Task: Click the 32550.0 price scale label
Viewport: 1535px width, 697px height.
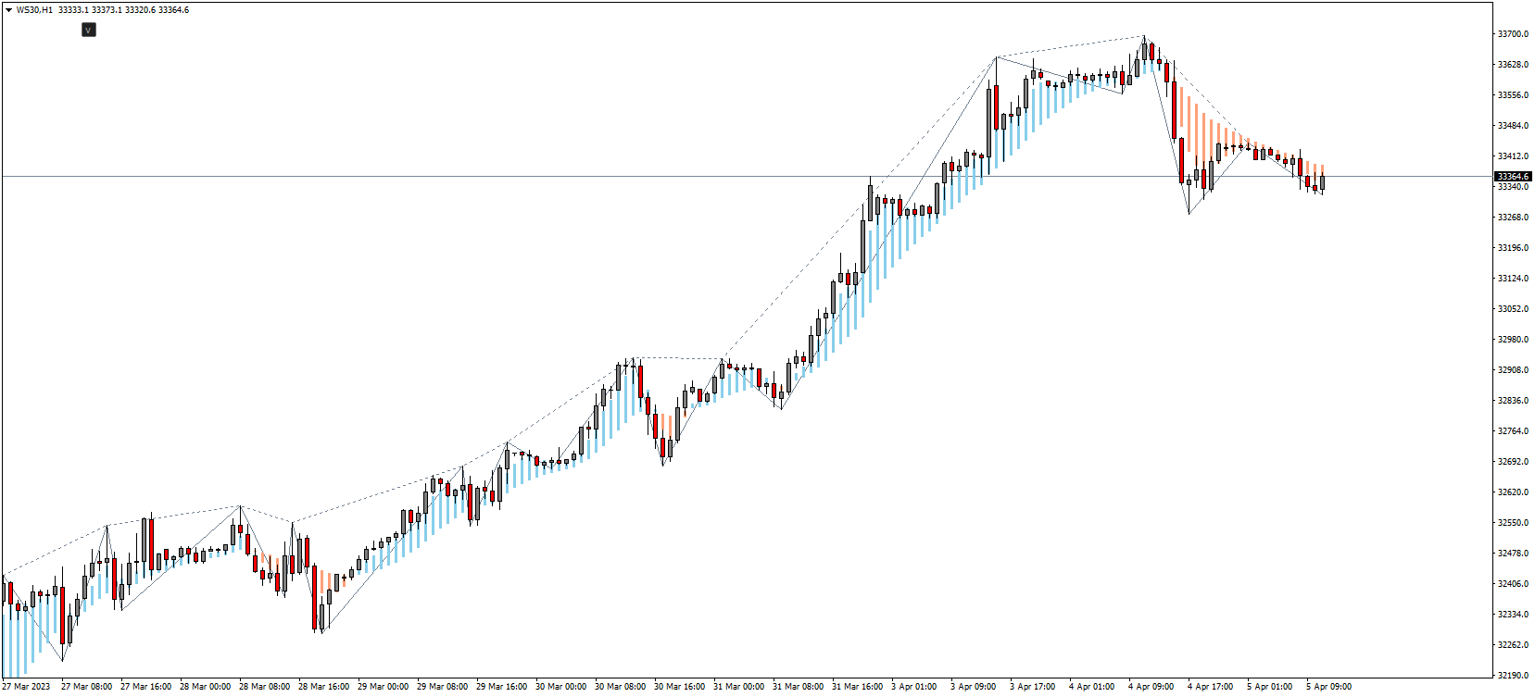Action: (x=1513, y=523)
